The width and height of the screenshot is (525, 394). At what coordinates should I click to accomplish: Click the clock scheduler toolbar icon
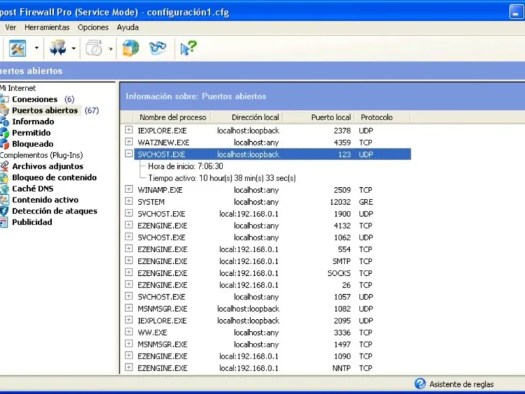tap(94, 49)
